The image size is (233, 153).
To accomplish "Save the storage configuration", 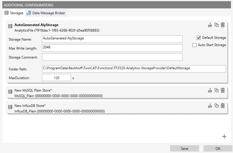I will pos(185,149).
